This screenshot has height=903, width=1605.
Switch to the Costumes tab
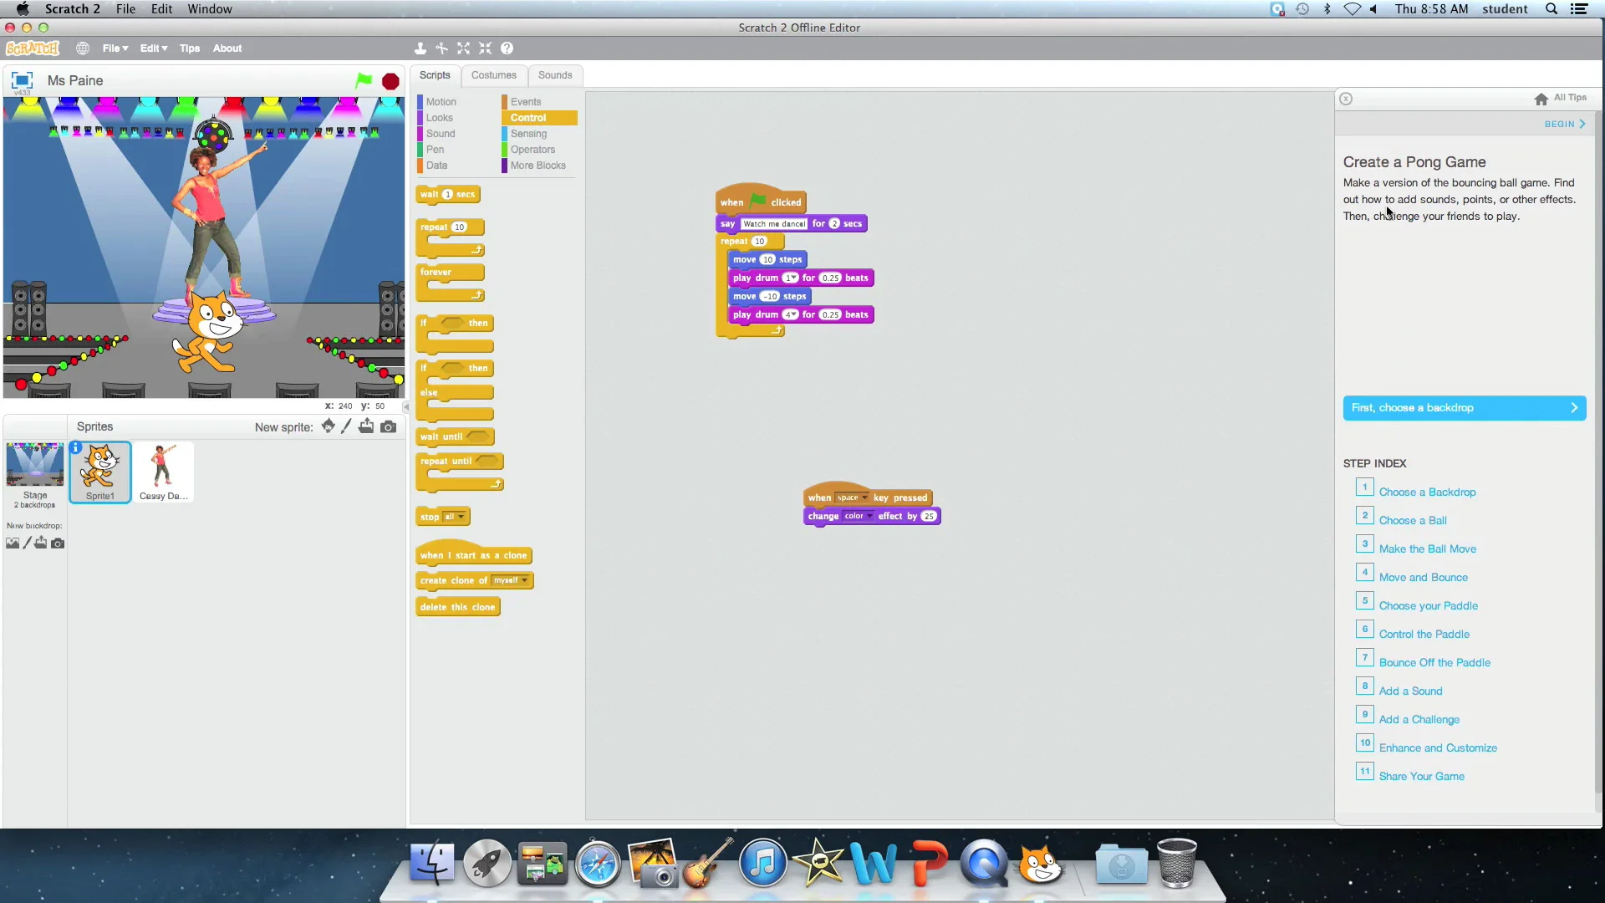(494, 75)
